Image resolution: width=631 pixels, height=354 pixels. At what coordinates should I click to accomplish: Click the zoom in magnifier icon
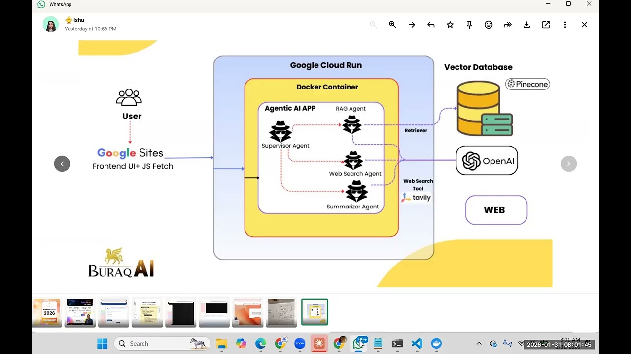pos(392,25)
